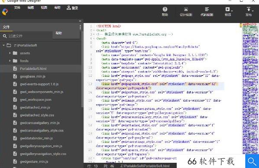Open gwdgallerynavigation_style.css file

(x=43, y=154)
